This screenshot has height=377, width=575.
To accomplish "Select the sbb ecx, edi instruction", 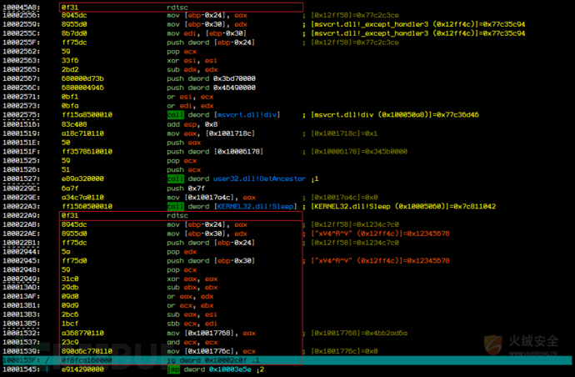I will point(192,324).
